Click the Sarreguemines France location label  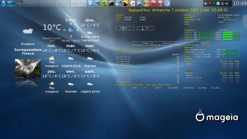pos(28,52)
